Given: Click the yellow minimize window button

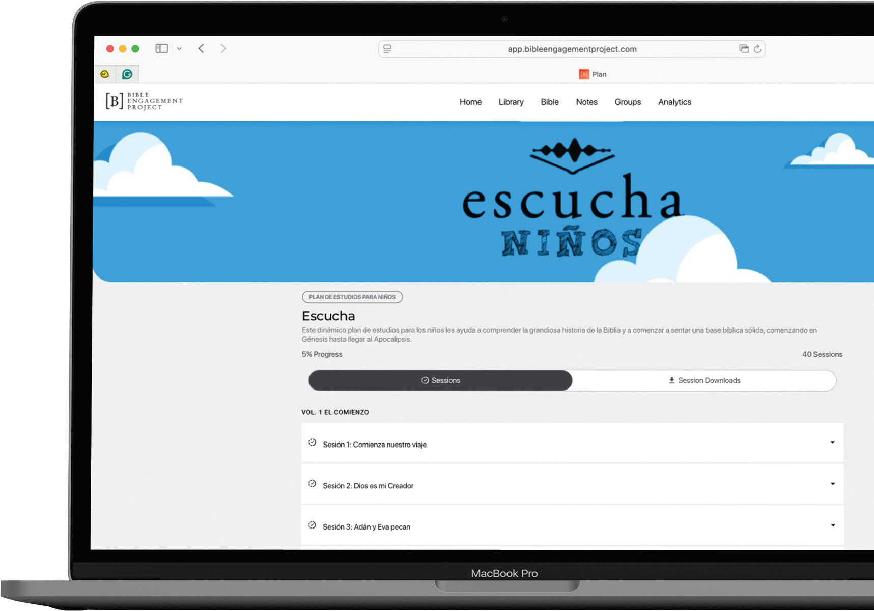Looking at the screenshot, I should pyautogui.click(x=122, y=49).
